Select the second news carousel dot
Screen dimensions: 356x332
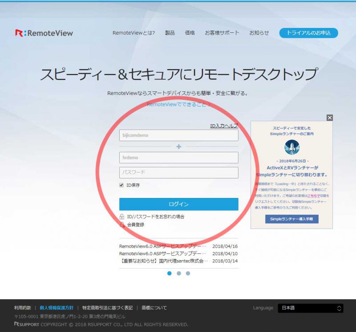179,273
